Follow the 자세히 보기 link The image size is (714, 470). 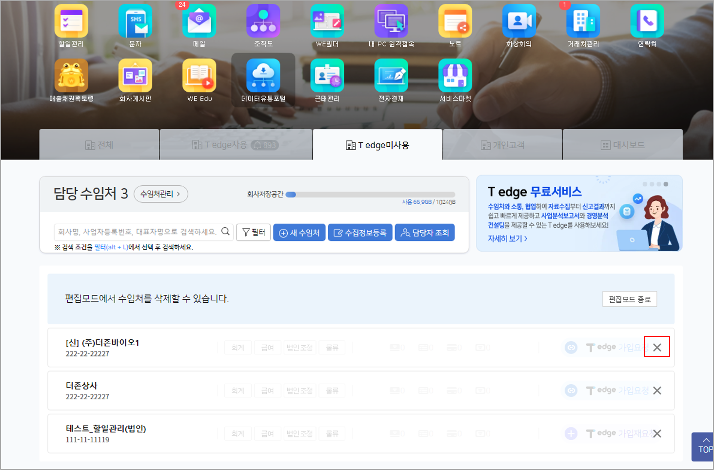(507, 238)
